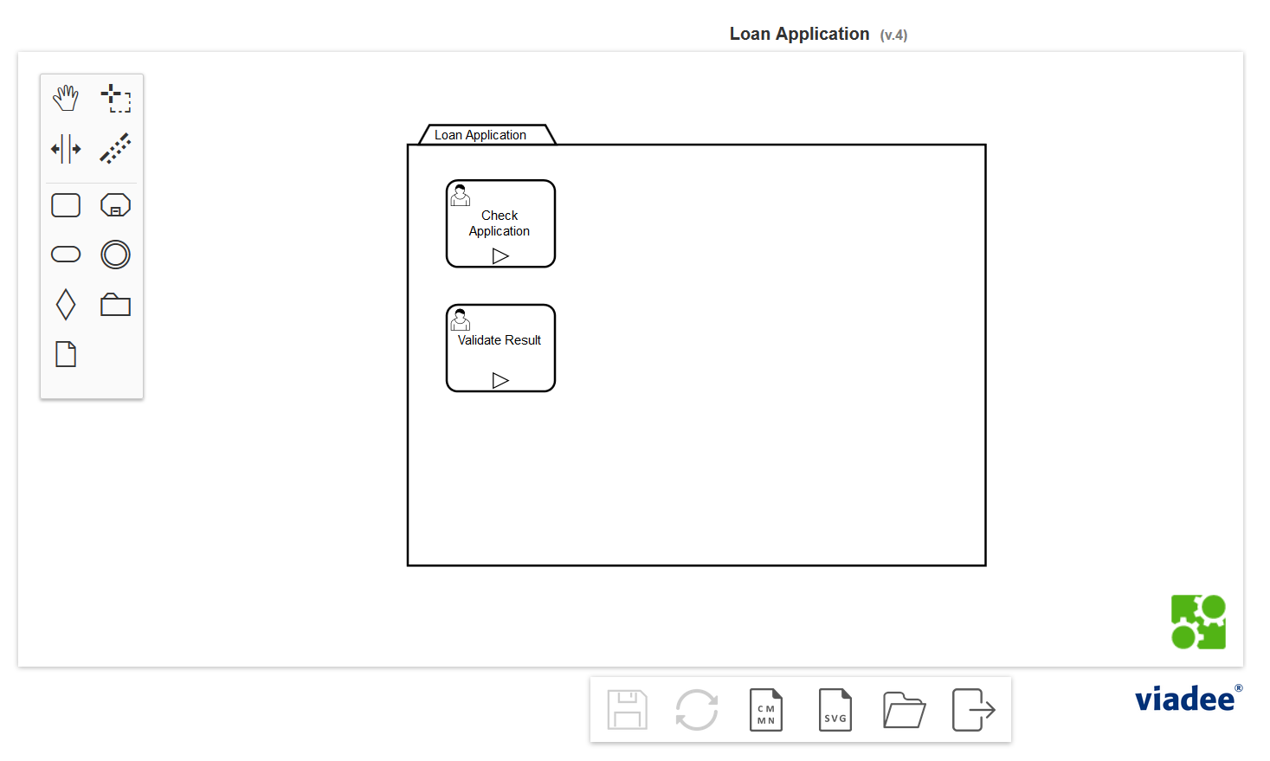Create a milestone from the palette
The width and height of the screenshot is (1270, 761).
(66, 255)
